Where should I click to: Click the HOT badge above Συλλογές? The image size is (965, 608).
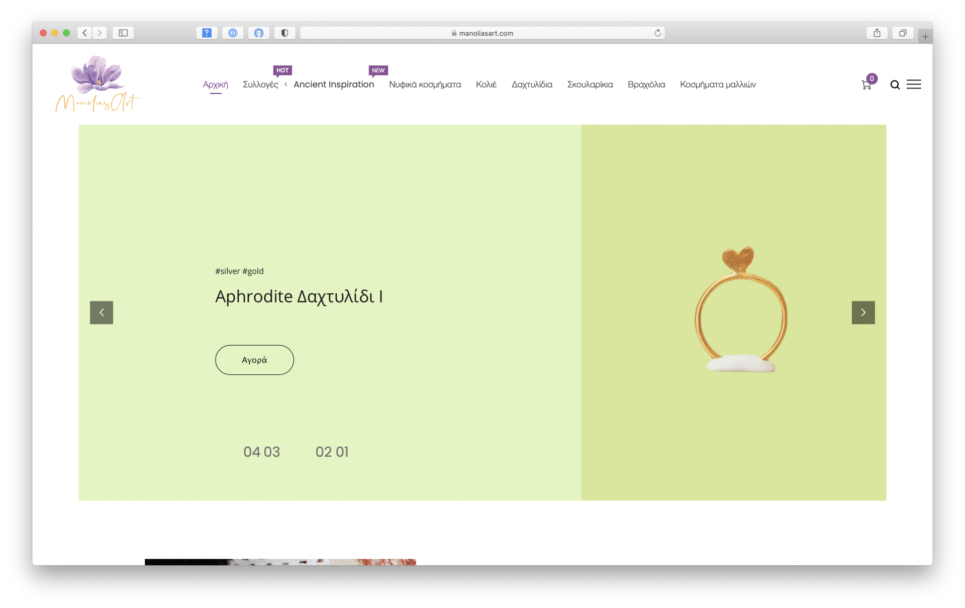point(282,70)
